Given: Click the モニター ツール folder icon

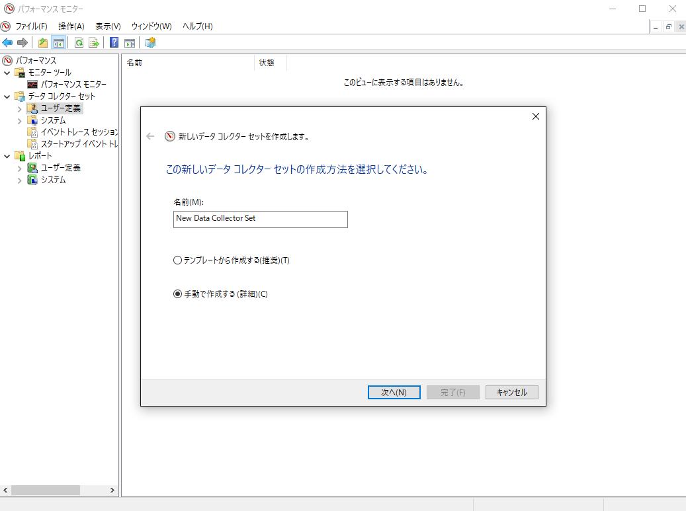Looking at the screenshot, I should [x=20, y=73].
